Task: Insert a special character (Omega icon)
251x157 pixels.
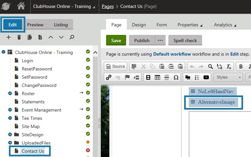Action: coord(176,77)
